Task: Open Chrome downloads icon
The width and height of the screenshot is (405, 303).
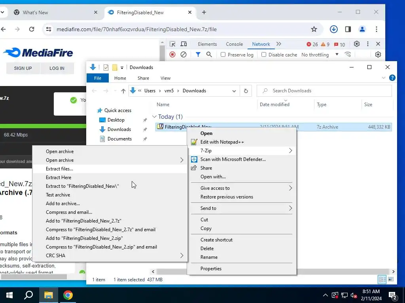Action: click(x=333, y=29)
